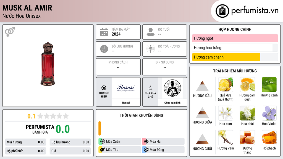Click the Mùa Hạ season row
Image resolution: width=283 pixels, height=159 pixels.
(x=163, y=142)
